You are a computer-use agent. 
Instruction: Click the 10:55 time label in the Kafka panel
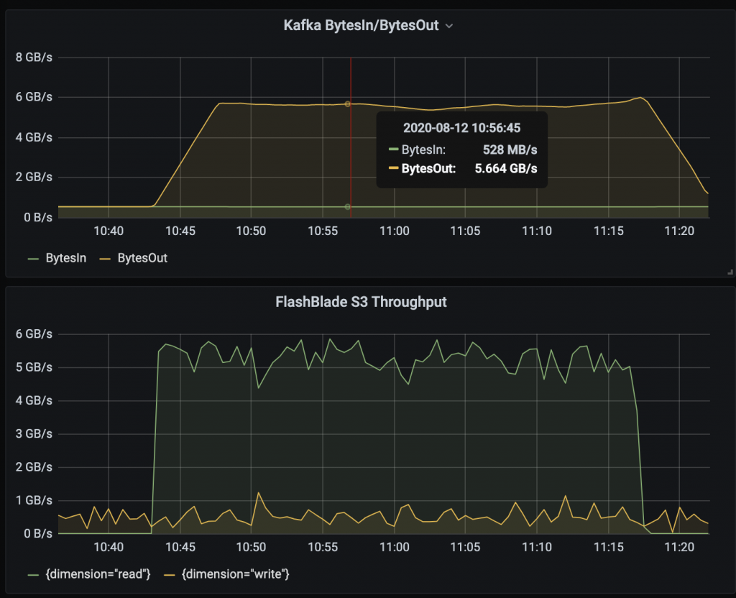click(323, 231)
